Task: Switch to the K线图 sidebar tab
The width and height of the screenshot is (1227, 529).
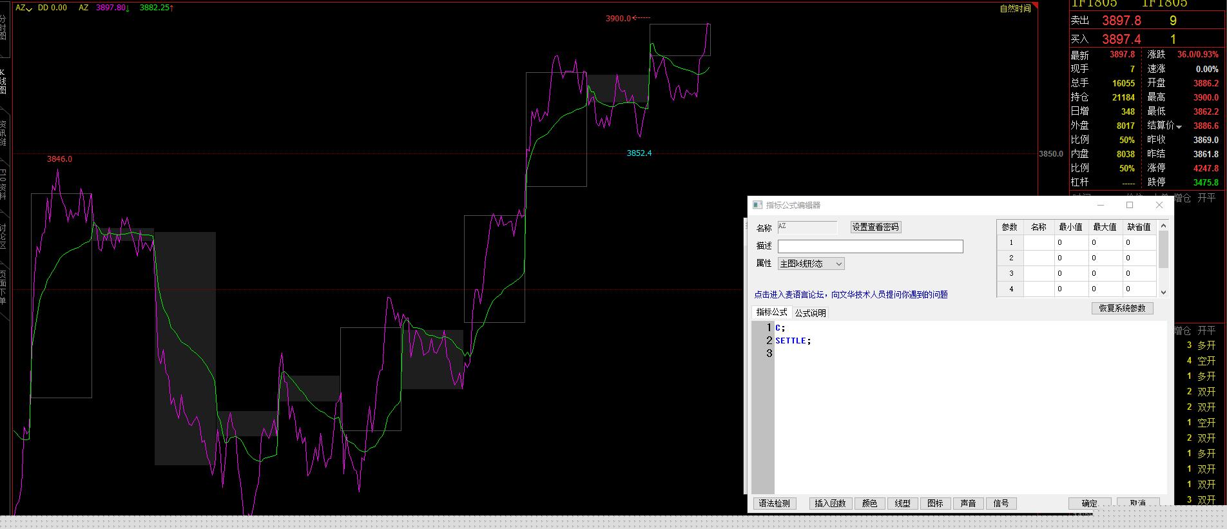Action: pyautogui.click(x=3, y=81)
